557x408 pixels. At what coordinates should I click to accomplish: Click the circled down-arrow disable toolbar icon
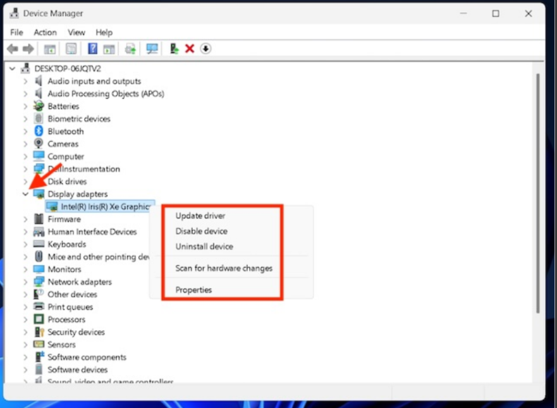pos(205,49)
